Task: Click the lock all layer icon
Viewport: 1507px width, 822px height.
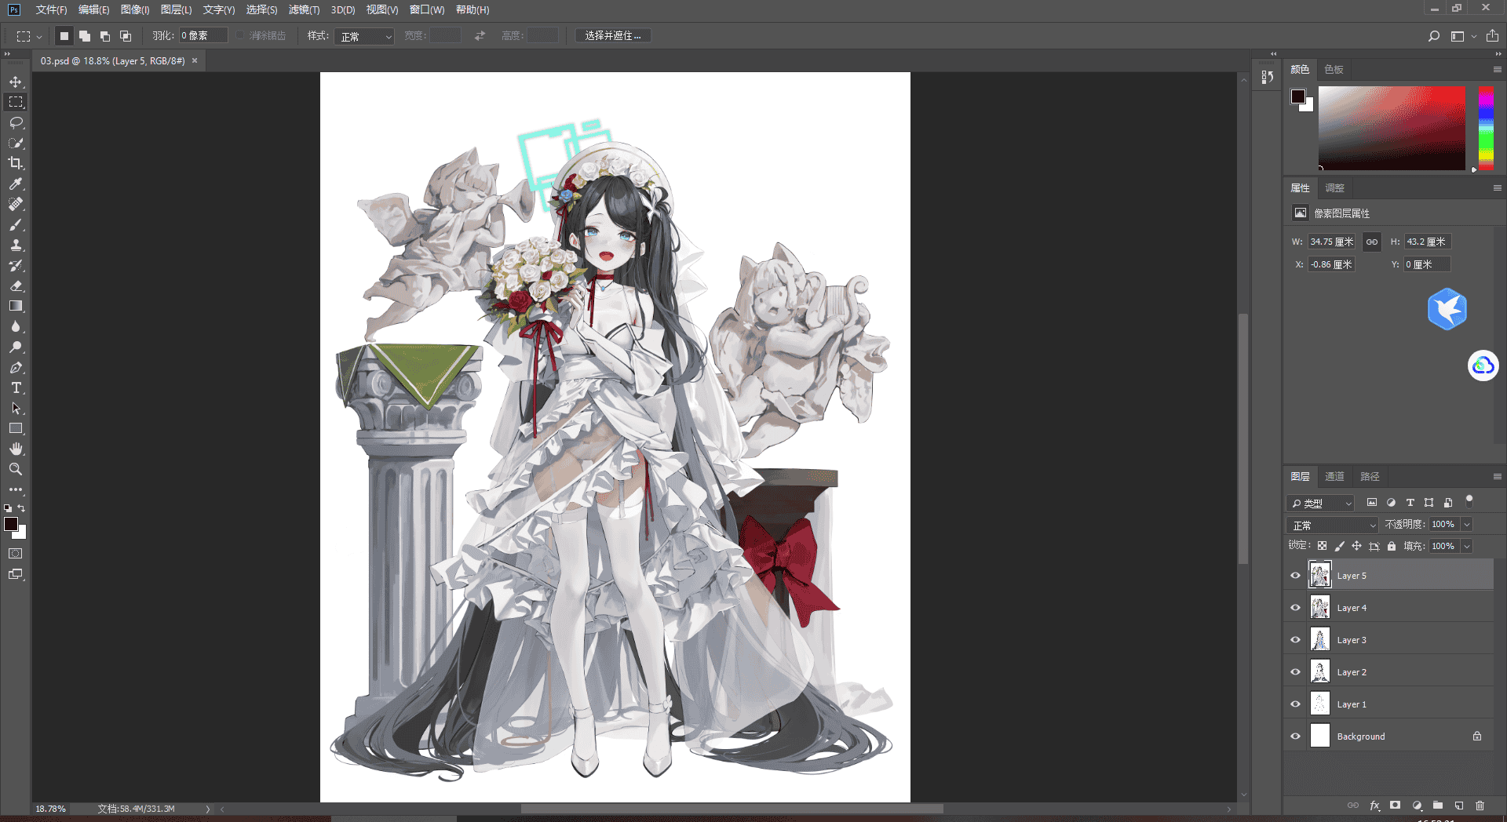Action: (1392, 546)
